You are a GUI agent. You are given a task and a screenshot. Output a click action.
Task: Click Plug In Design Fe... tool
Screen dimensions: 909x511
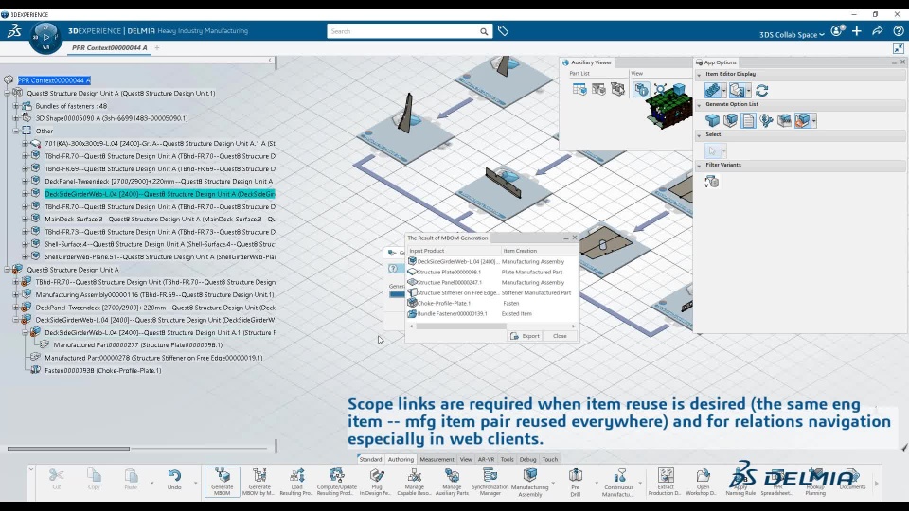pyautogui.click(x=377, y=482)
